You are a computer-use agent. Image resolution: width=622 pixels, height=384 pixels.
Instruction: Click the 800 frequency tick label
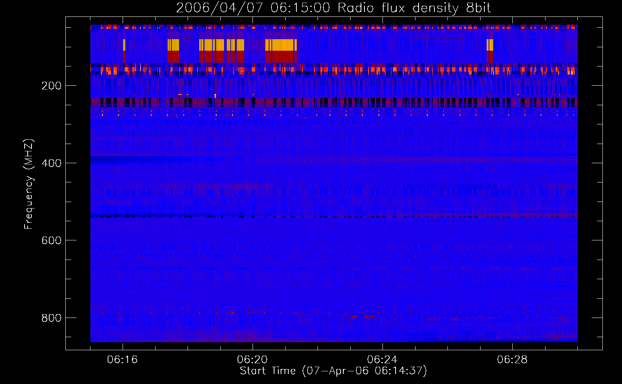[x=52, y=318]
